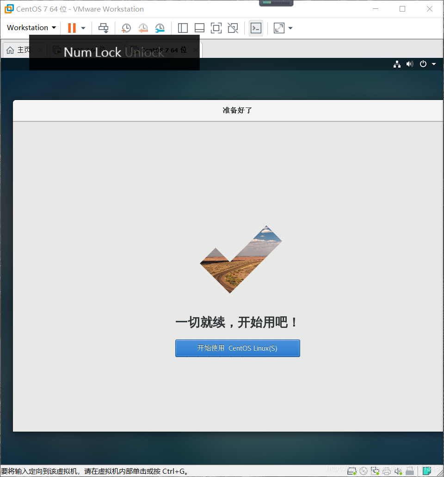Click the sound card status bar icon

(398, 471)
